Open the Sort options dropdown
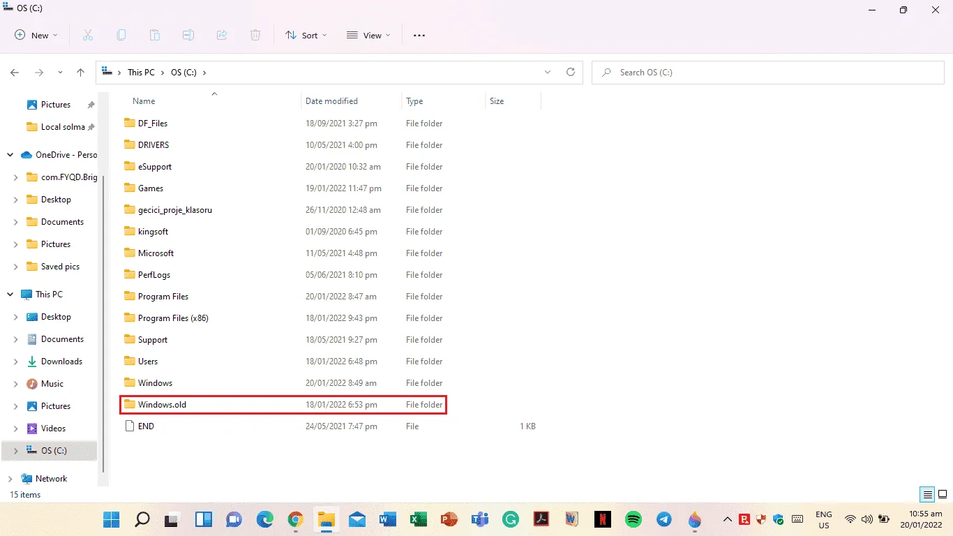 [x=306, y=36]
